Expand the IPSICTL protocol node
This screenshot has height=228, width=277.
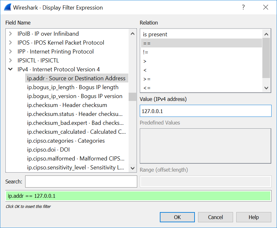click(11, 61)
